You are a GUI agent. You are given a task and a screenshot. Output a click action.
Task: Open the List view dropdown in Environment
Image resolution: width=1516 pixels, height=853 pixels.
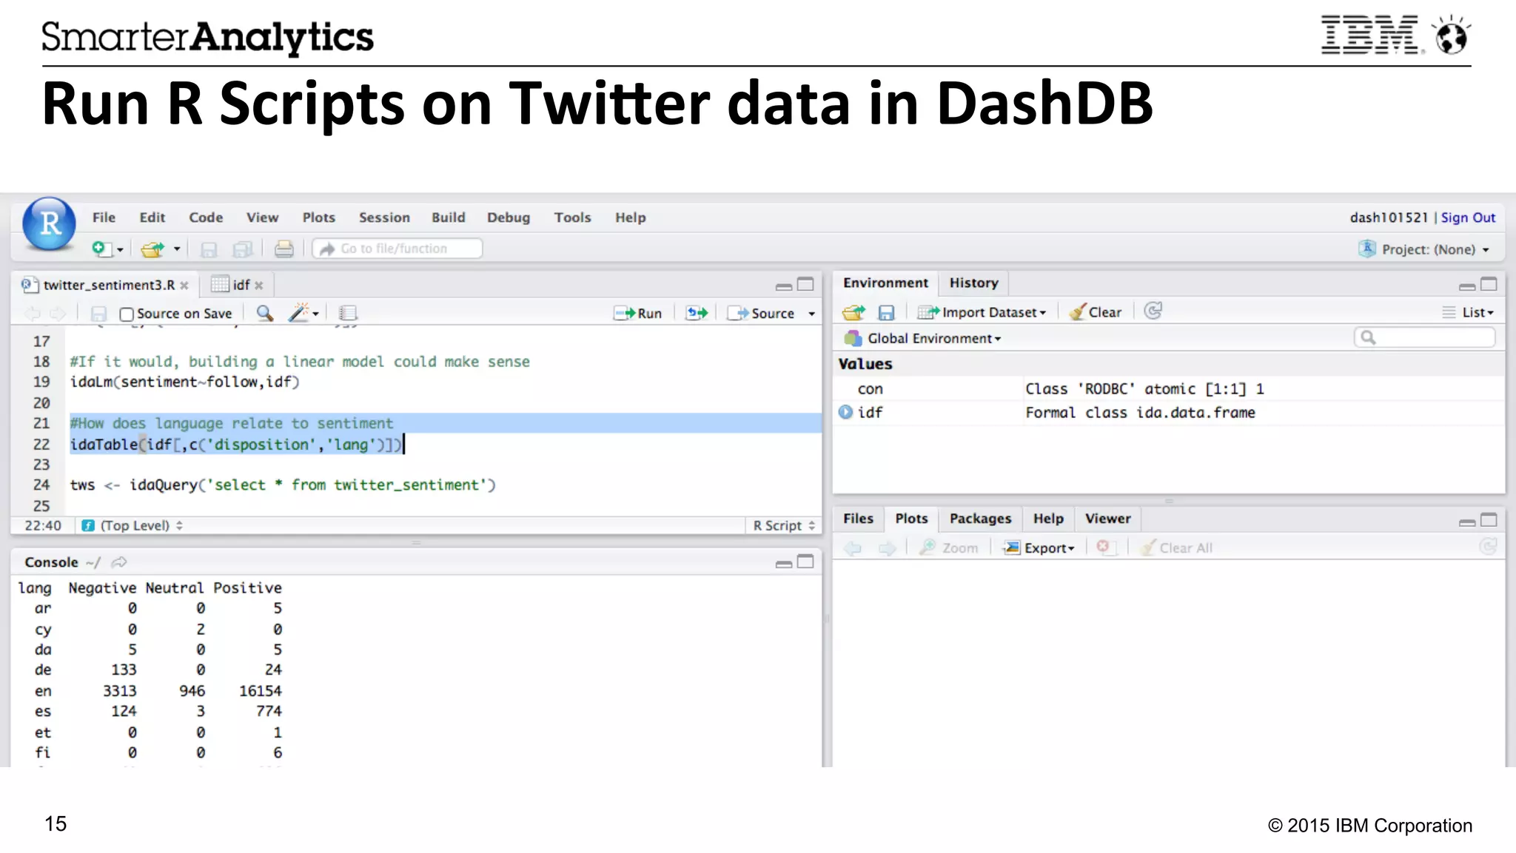pos(1469,312)
